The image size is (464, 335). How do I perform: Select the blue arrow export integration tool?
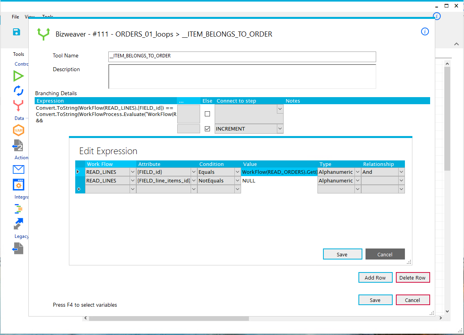(x=19, y=224)
